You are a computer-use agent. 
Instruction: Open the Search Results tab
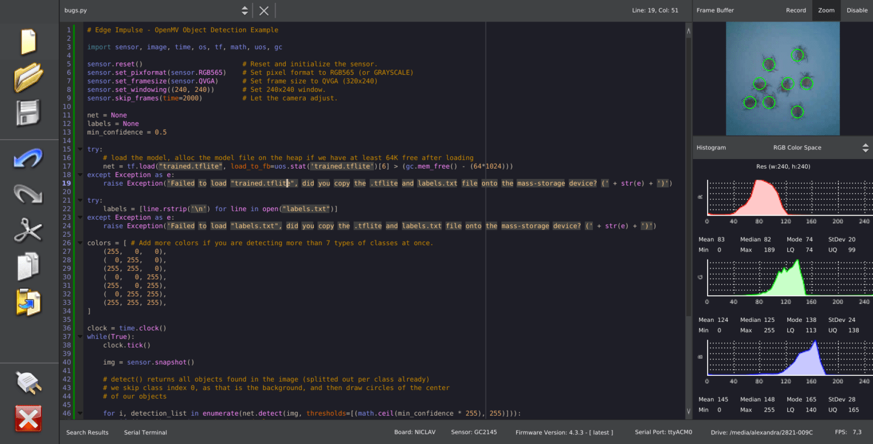pyautogui.click(x=87, y=433)
